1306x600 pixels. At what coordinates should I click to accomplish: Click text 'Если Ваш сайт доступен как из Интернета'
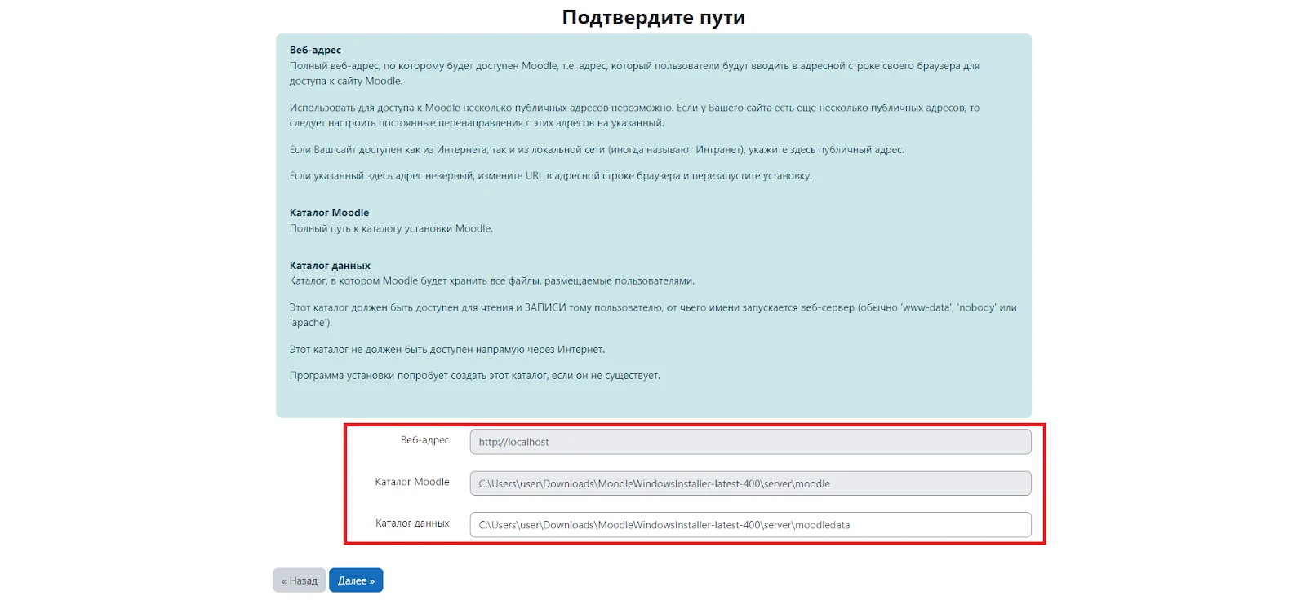click(389, 150)
